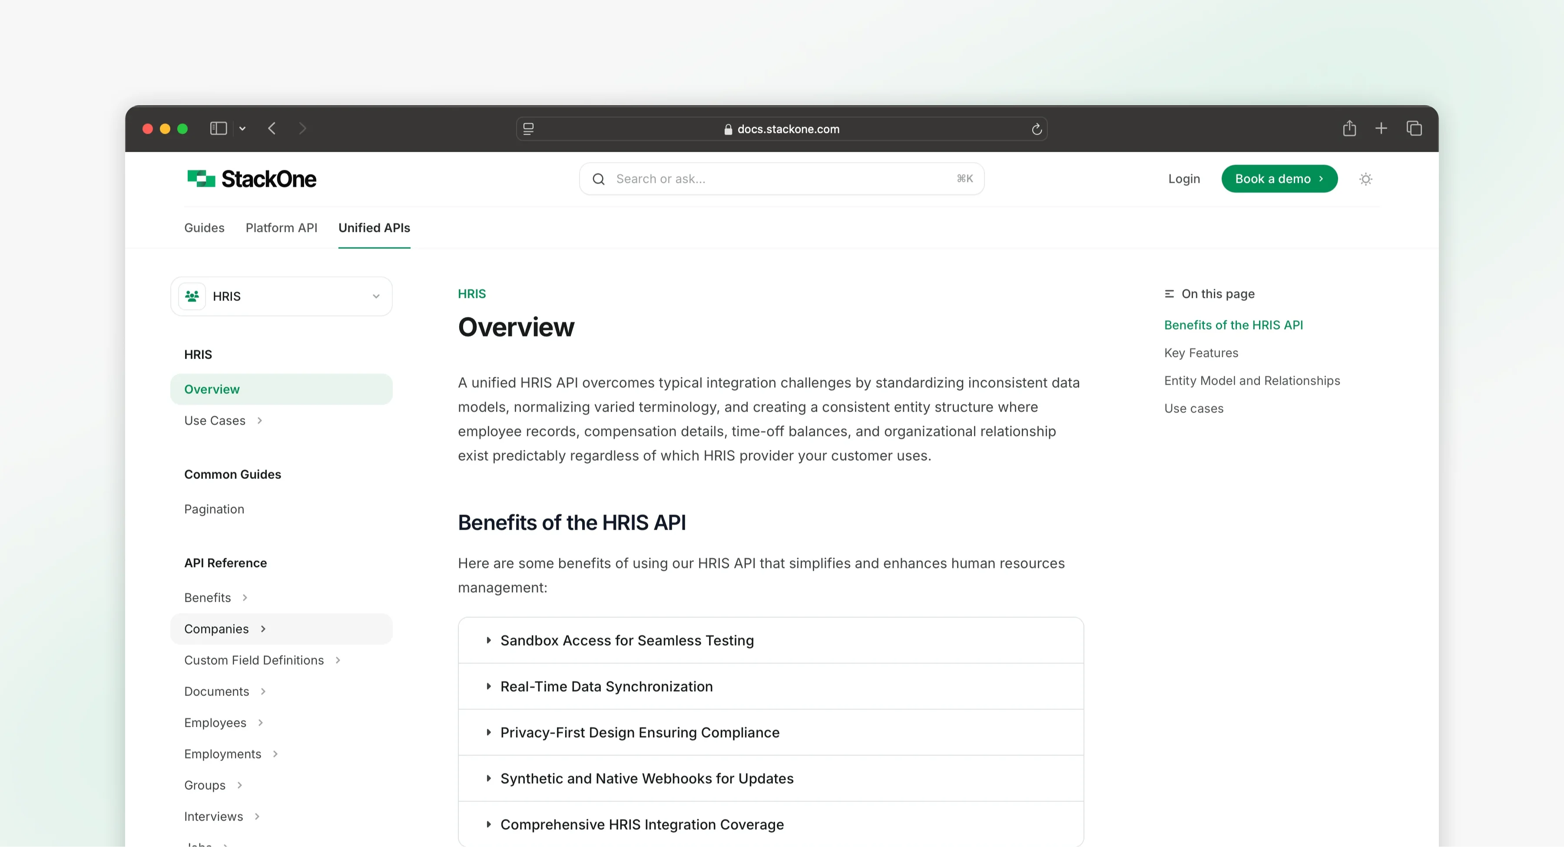Click the page reload icon in address bar
Viewport: 1564px width, 847px height.
[1037, 129]
